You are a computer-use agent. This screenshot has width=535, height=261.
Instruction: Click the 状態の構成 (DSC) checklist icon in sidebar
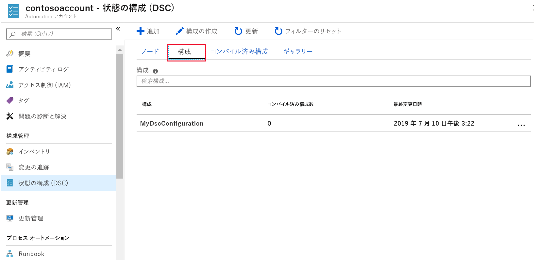(x=10, y=183)
